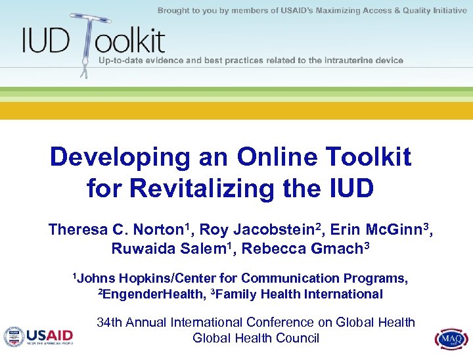Viewport: 473px width, 355px height.
Task: Click the 'Up-to-date evidence and best practices' tagline
Action: point(251,60)
